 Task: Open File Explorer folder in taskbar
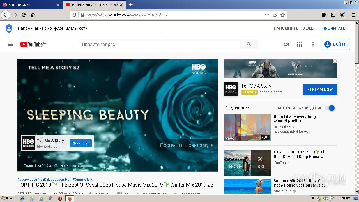coord(32,198)
